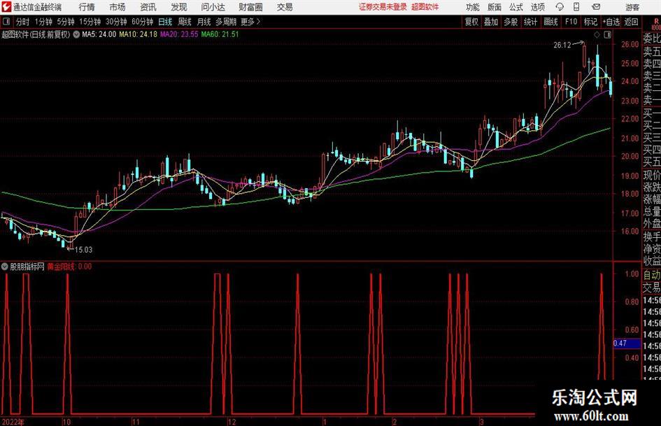Click the mobile phone icon

click(576, 7)
